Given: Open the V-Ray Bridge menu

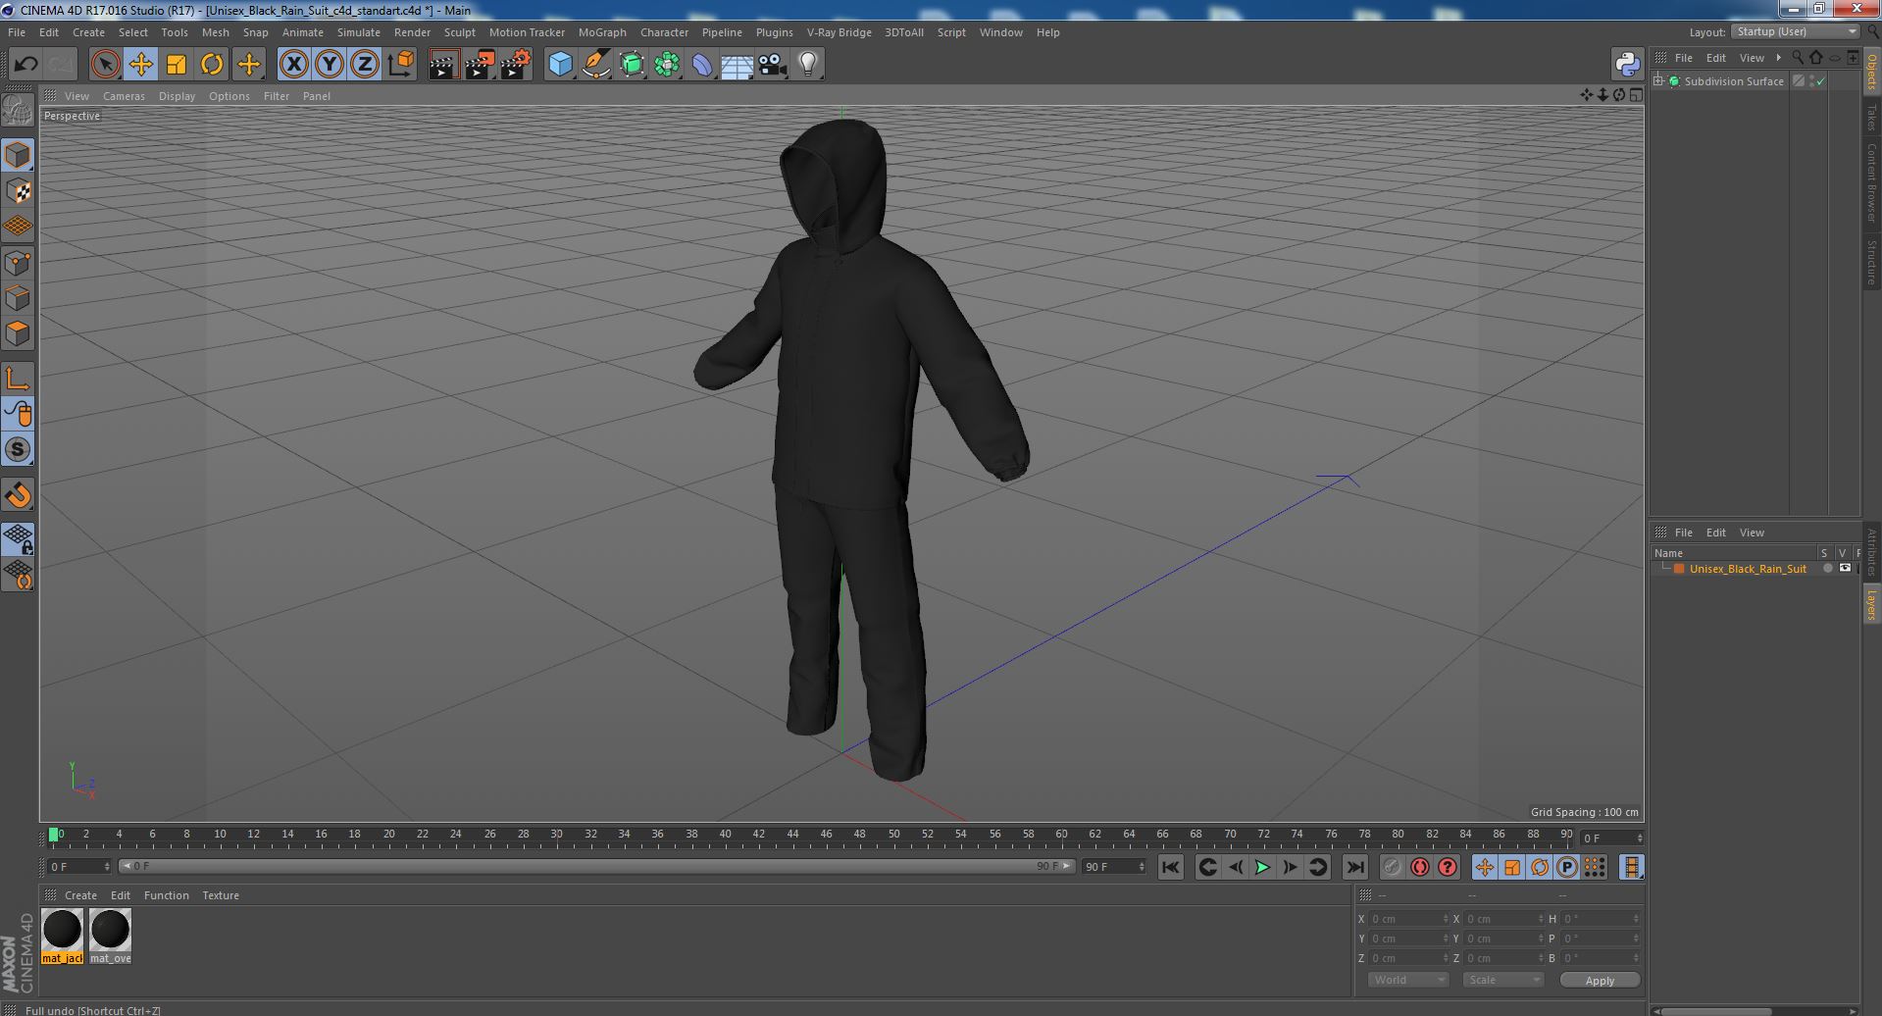Looking at the screenshot, I should [x=839, y=32].
